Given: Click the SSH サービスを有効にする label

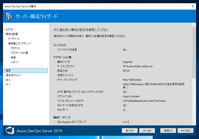Looking at the screenshot, I should point(70,105).
